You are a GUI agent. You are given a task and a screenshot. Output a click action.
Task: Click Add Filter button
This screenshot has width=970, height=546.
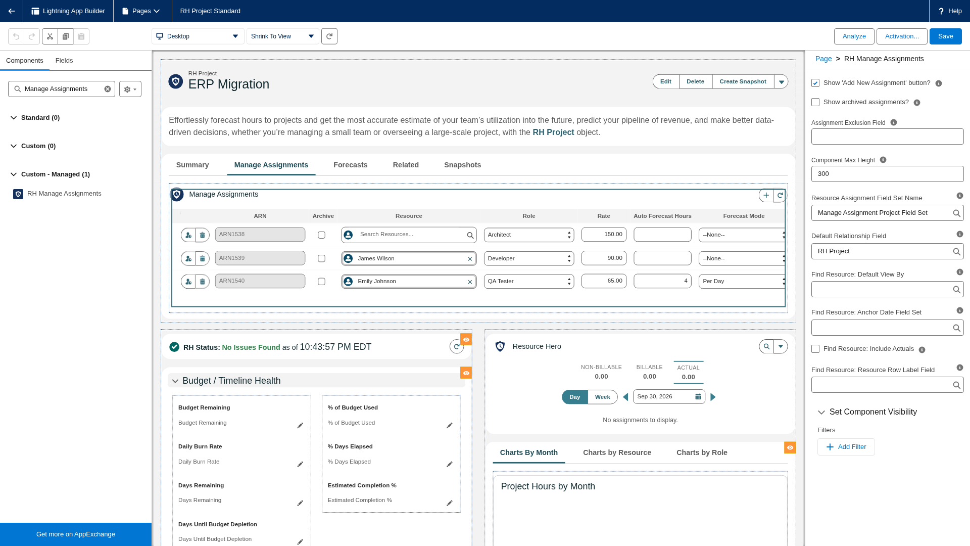tap(846, 447)
